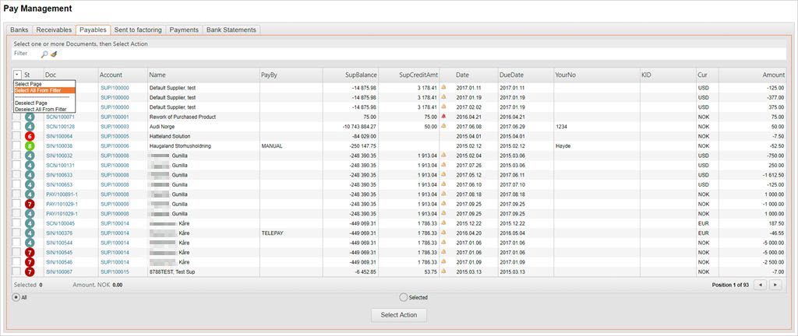798x336 pixels.
Task: Select the 'All' radio button
Action: [16, 297]
